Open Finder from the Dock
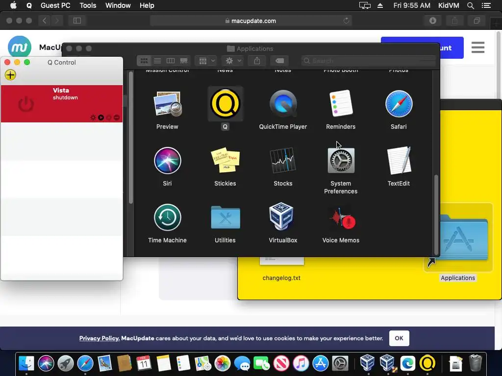Viewport: 502px width, 376px height. pyautogui.click(x=26, y=363)
